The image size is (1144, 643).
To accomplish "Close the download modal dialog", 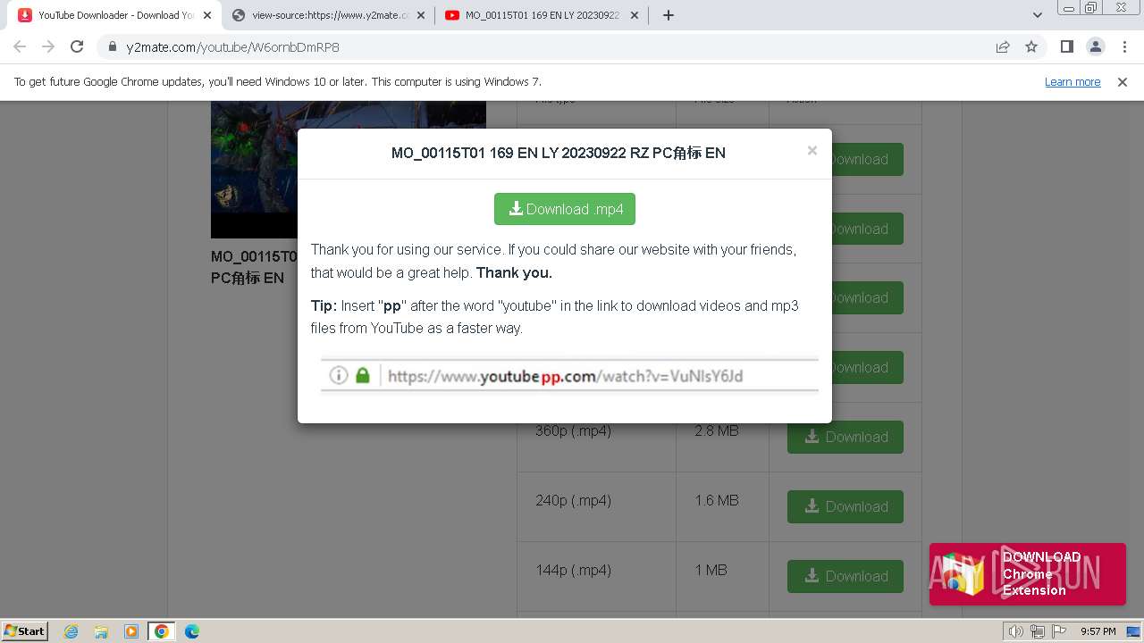I will pyautogui.click(x=812, y=151).
